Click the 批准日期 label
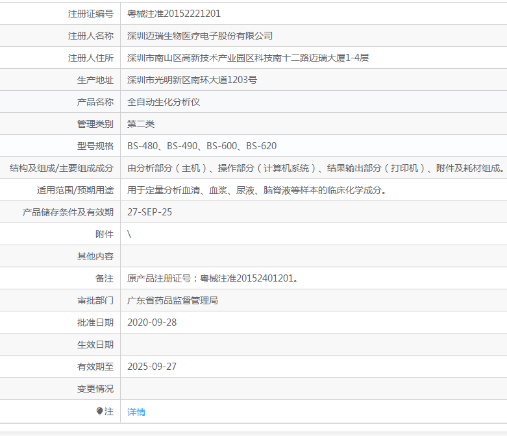The image size is (507, 436). point(95,322)
